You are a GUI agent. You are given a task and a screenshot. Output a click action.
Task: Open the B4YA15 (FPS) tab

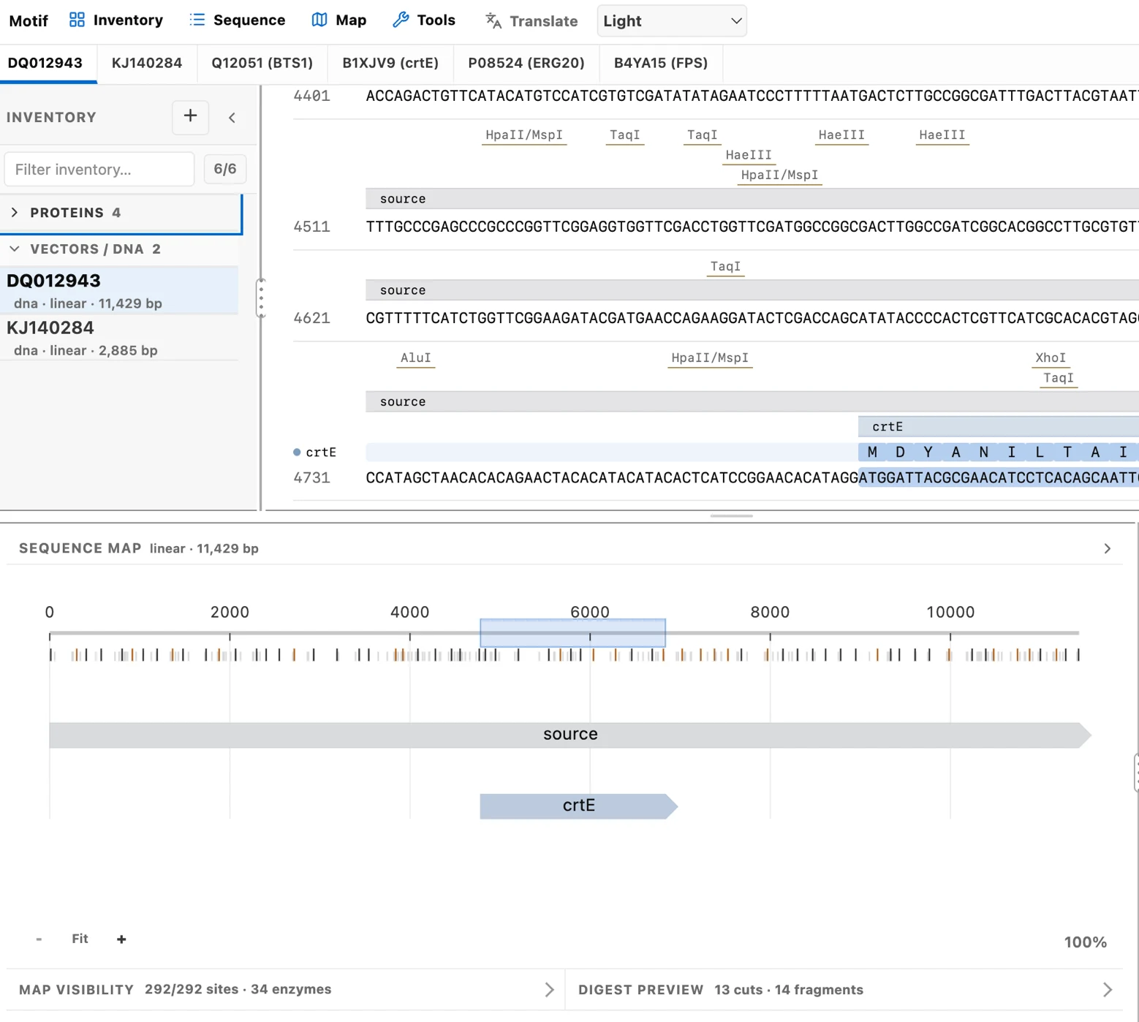[x=661, y=63]
